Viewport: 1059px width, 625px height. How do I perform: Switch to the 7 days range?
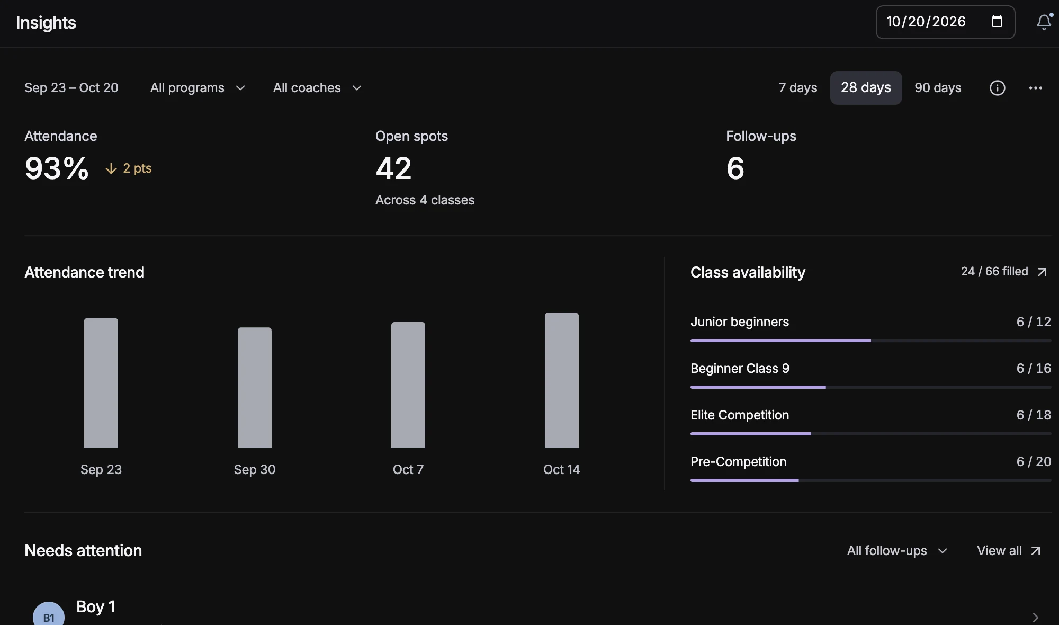(797, 88)
